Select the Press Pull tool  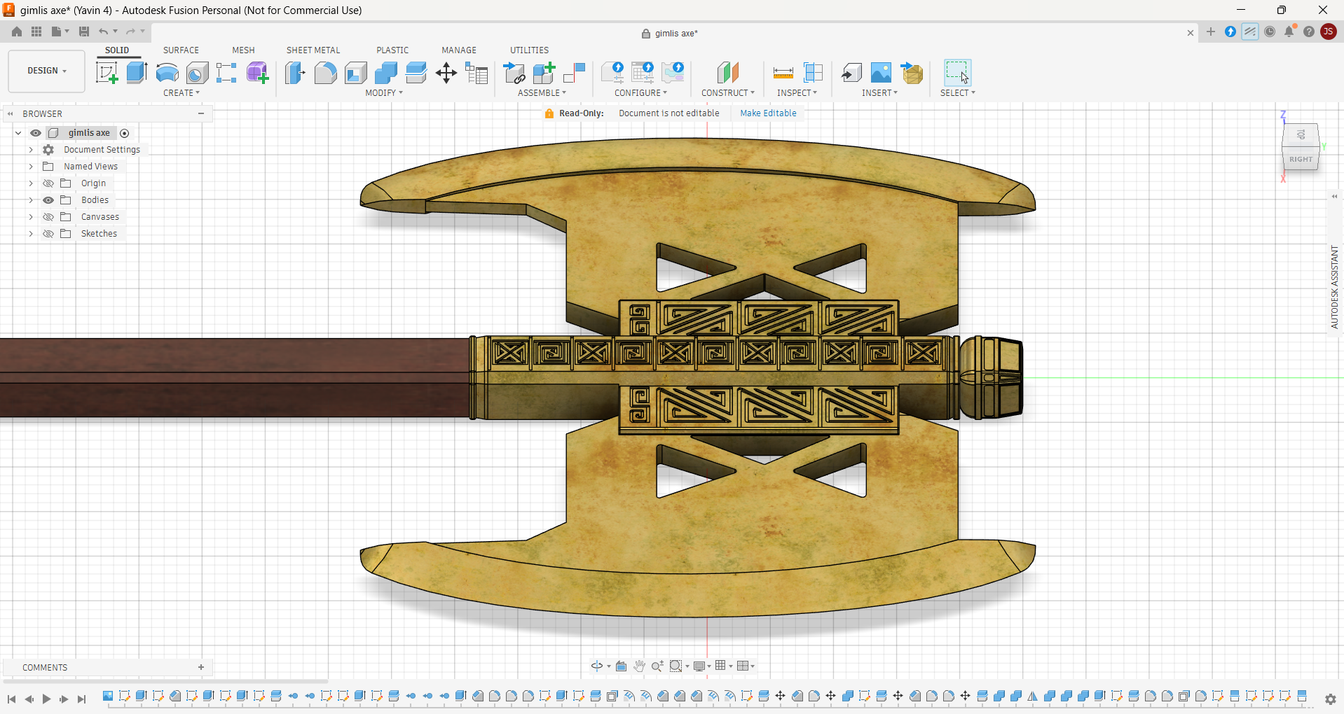click(295, 72)
